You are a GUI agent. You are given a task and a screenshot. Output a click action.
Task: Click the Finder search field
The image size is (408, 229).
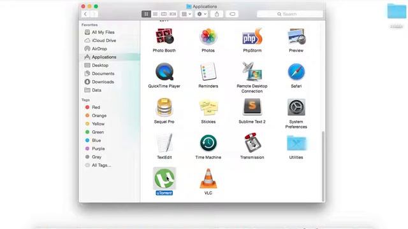coord(290,14)
